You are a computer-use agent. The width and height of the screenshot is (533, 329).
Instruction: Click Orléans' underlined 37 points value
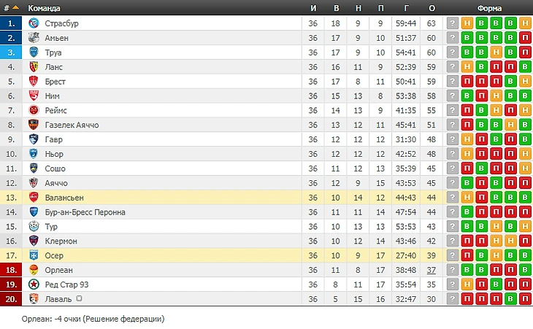coord(432,270)
